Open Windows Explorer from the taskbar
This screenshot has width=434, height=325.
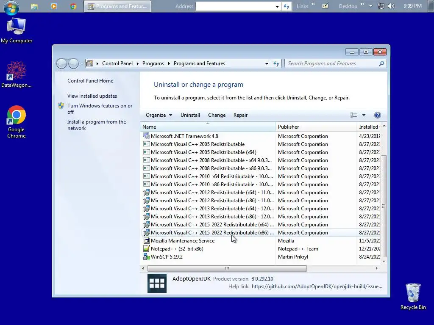coord(34,6)
